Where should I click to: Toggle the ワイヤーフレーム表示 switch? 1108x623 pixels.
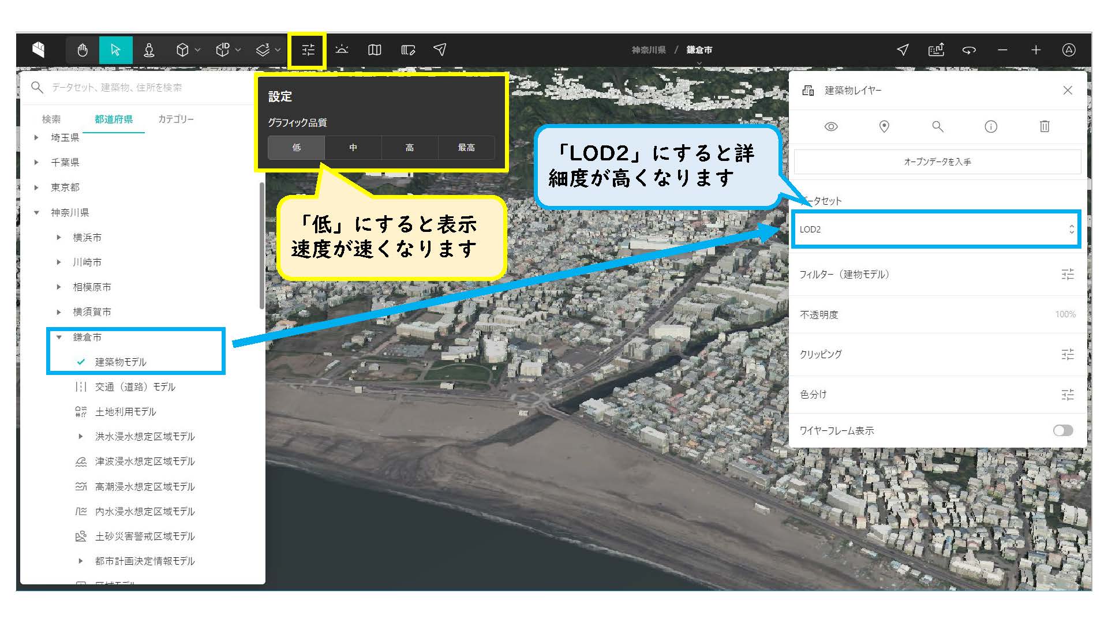tap(1062, 430)
